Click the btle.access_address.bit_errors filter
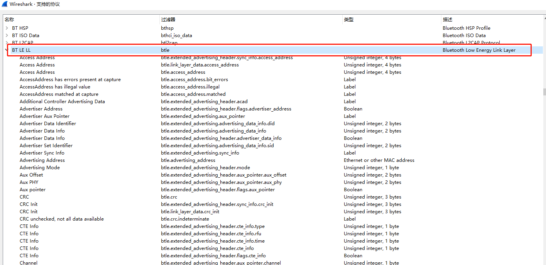546x265 pixels. pos(194,80)
